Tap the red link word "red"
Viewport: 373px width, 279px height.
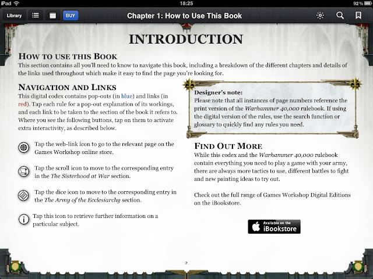22,104
